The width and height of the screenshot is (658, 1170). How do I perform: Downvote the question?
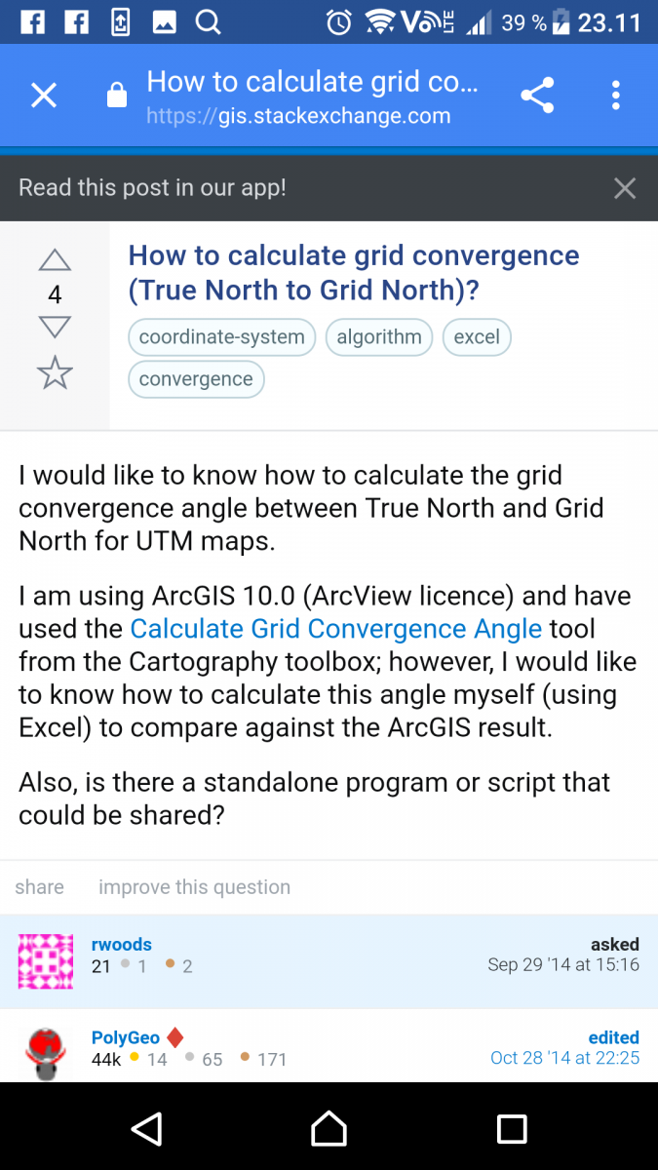point(55,327)
